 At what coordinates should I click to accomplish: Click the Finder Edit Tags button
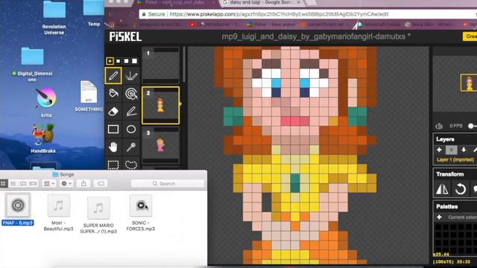click(101, 184)
